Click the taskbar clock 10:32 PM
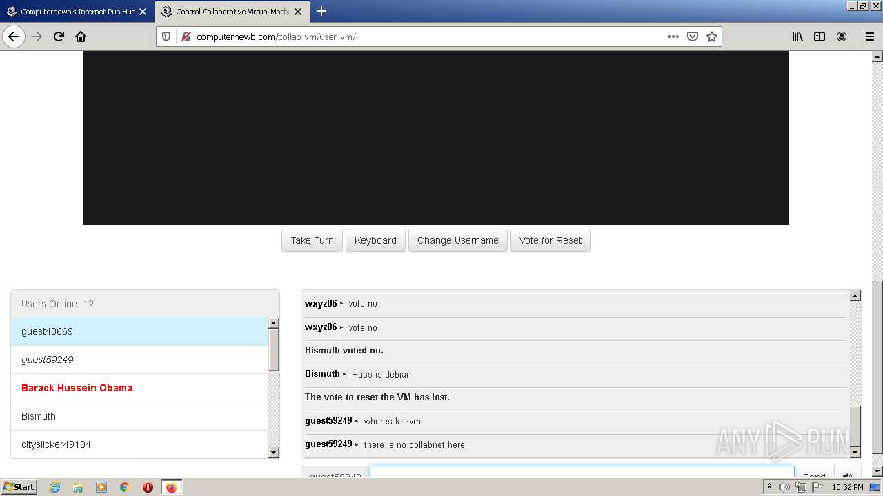This screenshot has height=496, width=883. click(848, 487)
